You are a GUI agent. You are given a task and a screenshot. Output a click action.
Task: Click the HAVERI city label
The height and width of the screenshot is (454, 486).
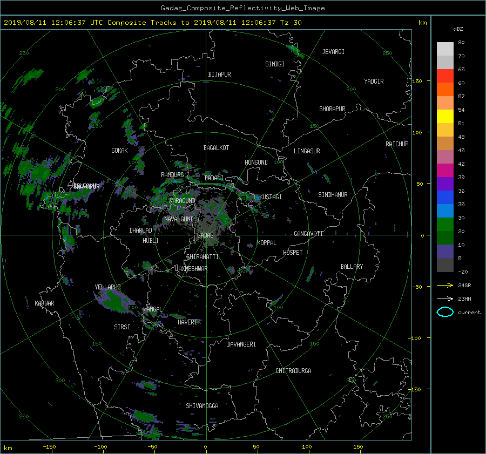187,322
